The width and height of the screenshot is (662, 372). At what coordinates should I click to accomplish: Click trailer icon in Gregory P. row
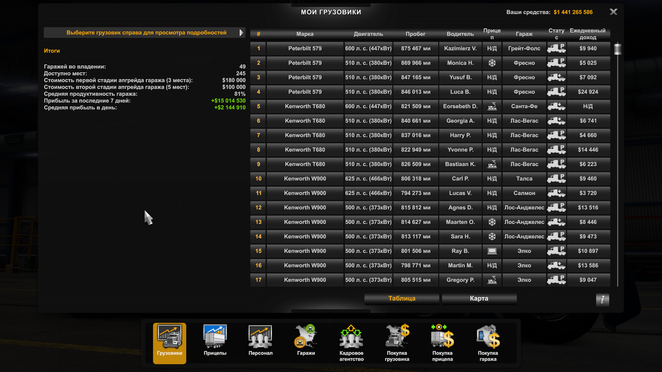tap(492, 280)
